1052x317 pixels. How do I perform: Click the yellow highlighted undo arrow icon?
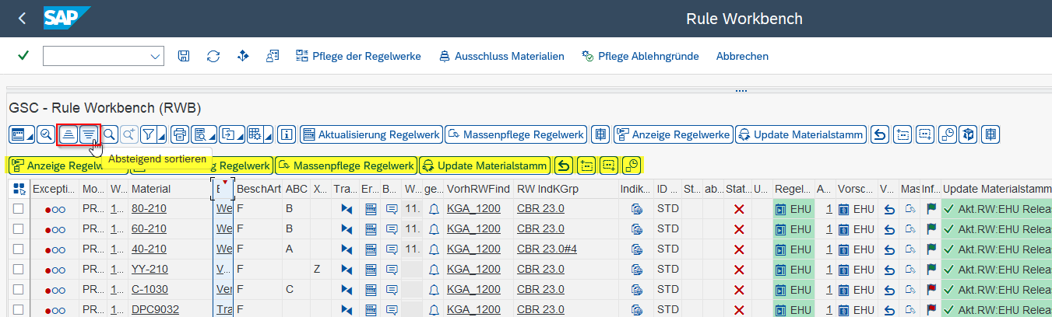[563, 165]
